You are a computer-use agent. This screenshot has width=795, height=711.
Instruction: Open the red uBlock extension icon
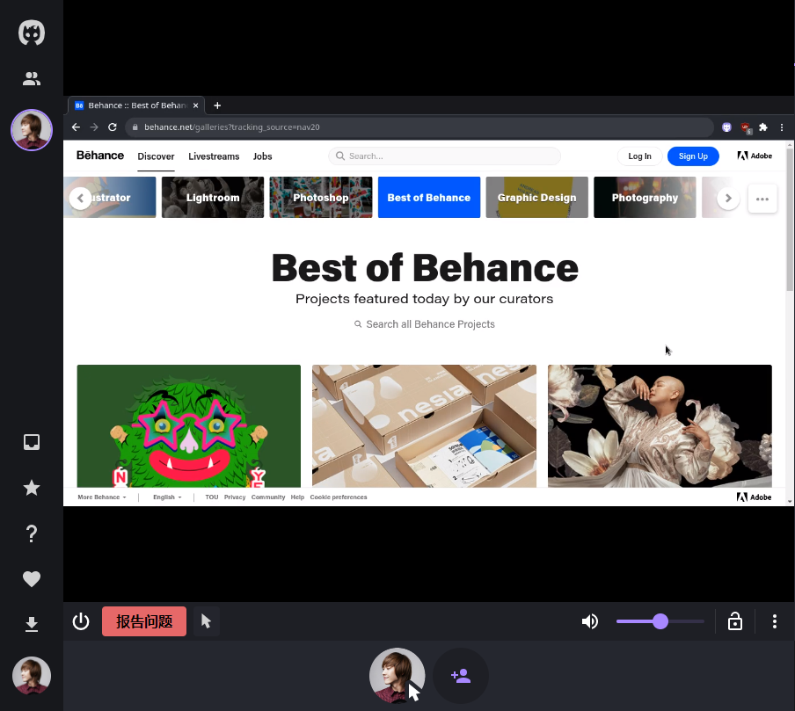746,127
